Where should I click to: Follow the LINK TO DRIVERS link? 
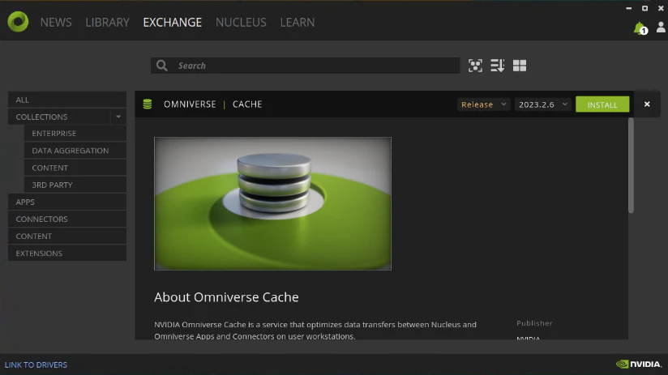pyautogui.click(x=36, y=364)
